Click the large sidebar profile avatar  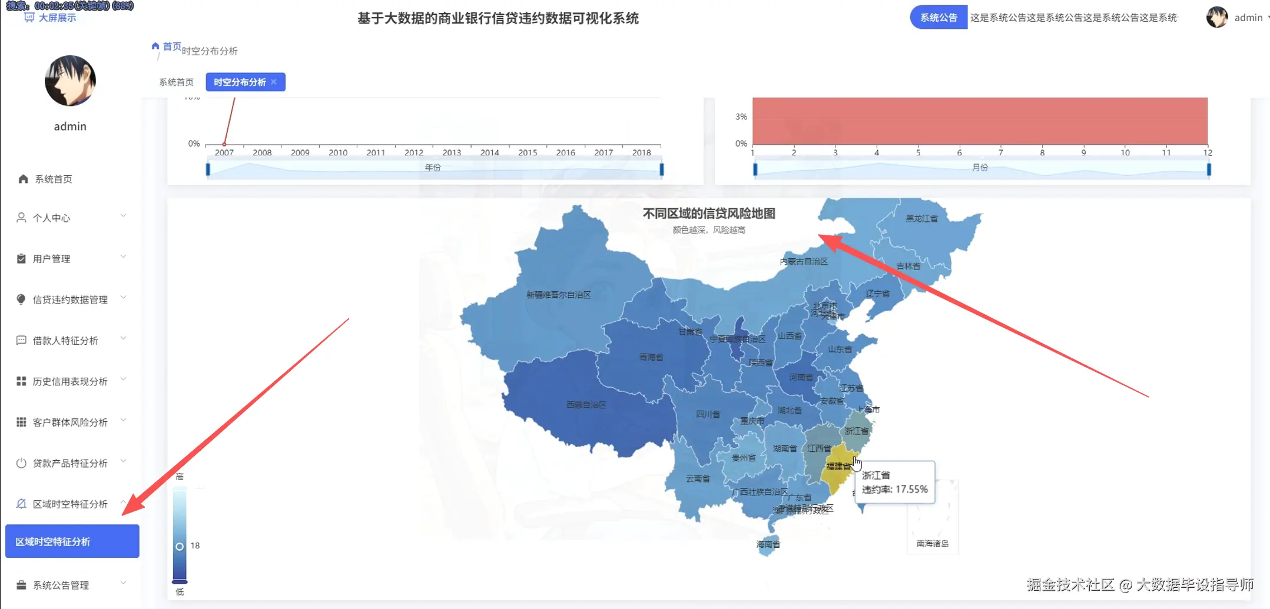coord(70,81)
